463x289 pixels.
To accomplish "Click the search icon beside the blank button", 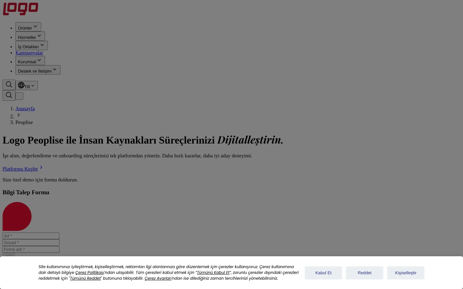I will pyautogui.click(x=9, y=95).
